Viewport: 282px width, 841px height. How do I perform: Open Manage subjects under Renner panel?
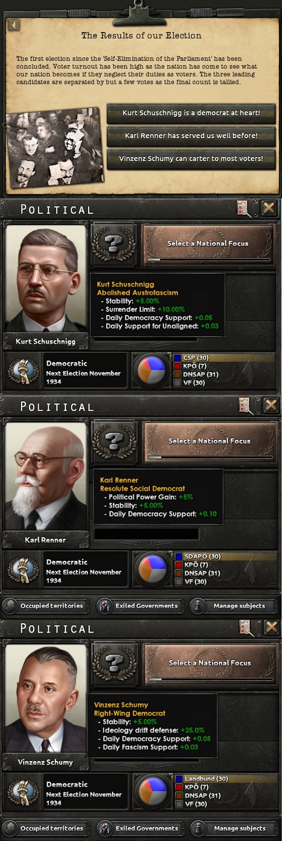click(x=232, y=606)
